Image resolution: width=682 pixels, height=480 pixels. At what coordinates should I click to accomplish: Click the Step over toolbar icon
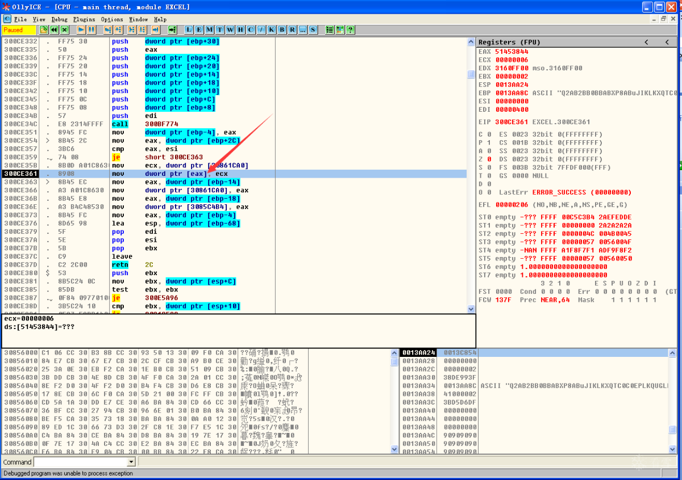click(x=118, y=30)
